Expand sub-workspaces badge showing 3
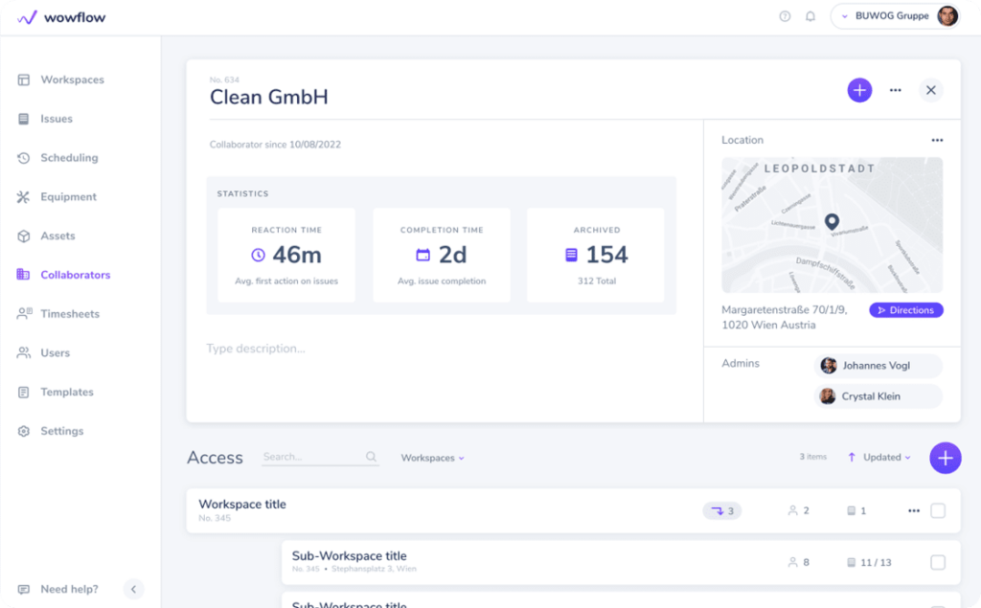This screenshot has width=981, height=608. pyautogui.click(x=722, y=511)
